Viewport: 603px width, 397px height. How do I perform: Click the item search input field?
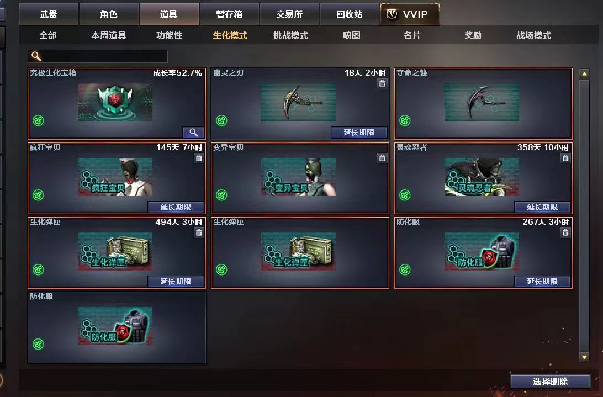tap(98, 56)
